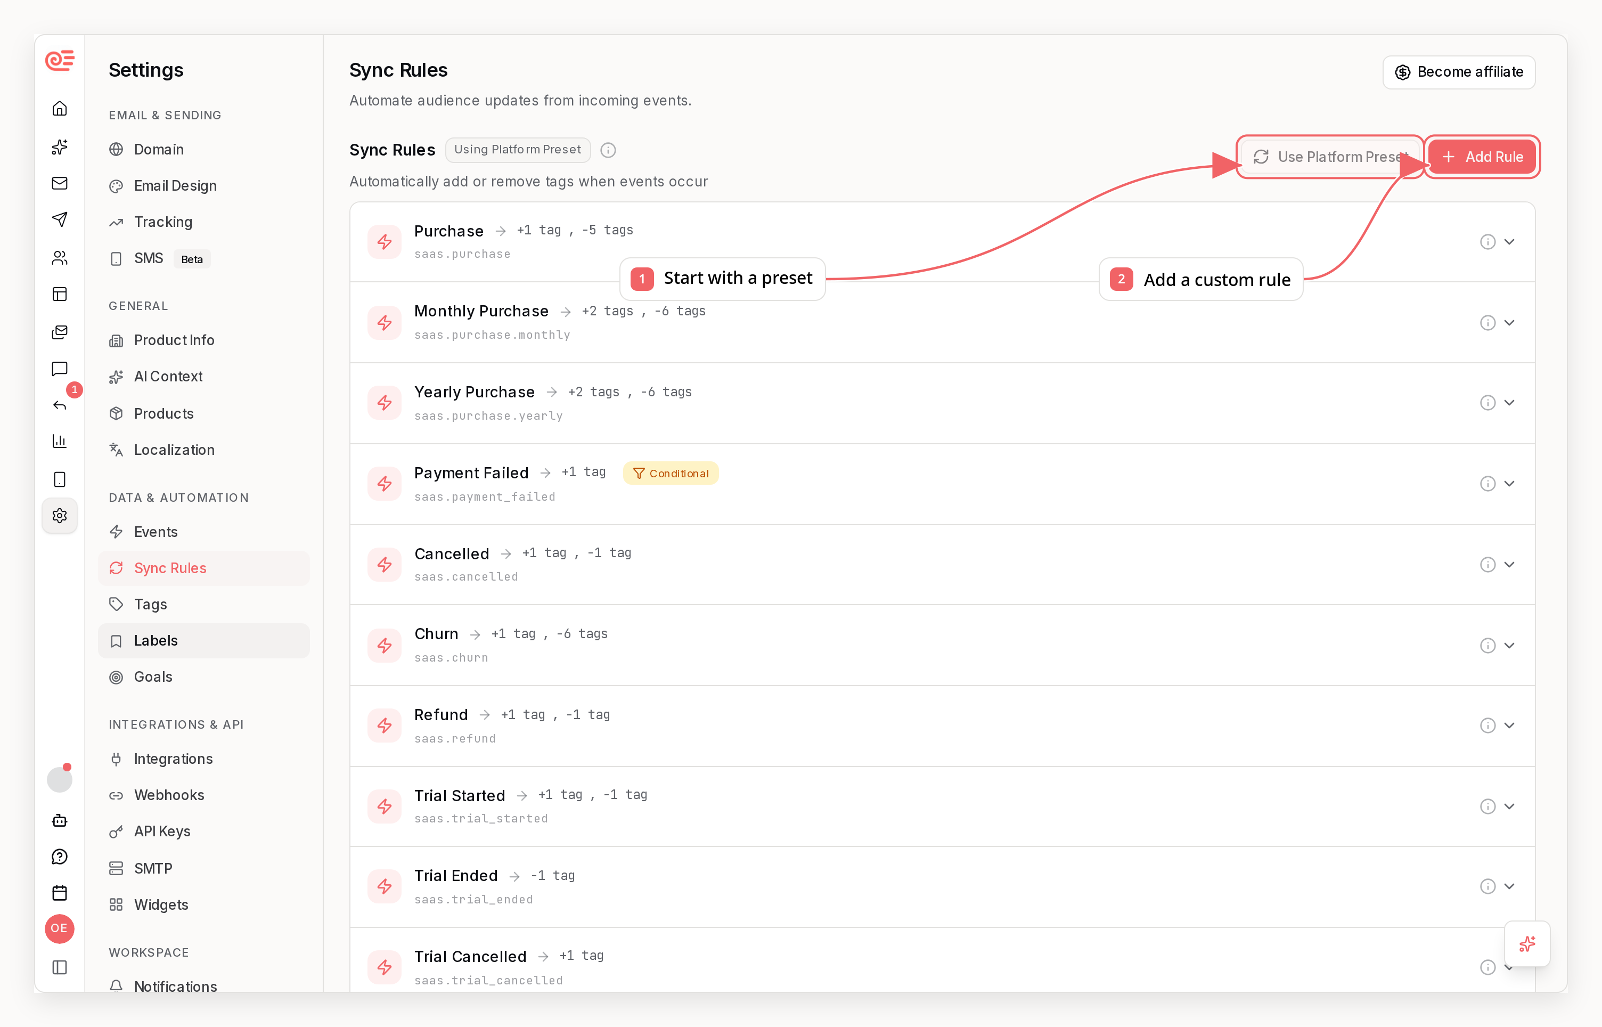Expand the Churn rule chevron
The width and height of the screenshot is (1602, 1027).
tap(1509, 646)
